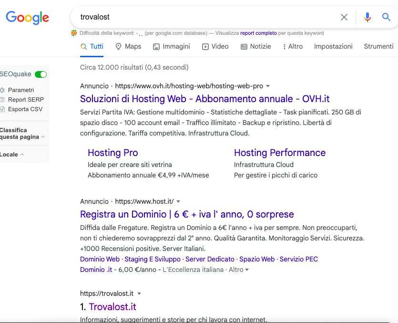Open dropdown arrow next to host.it URL
The image size is (398, 323).
pyautogui.click(x=178, y=201)
